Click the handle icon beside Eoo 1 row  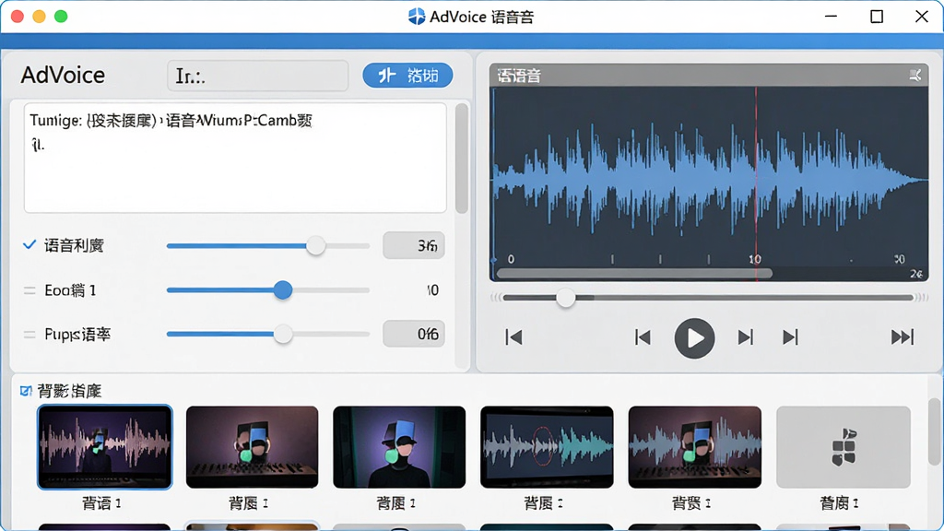coord(29,290)
